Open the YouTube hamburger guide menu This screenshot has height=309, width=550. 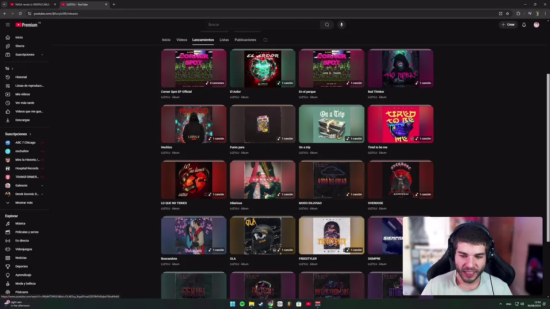(x=8, y=25)
